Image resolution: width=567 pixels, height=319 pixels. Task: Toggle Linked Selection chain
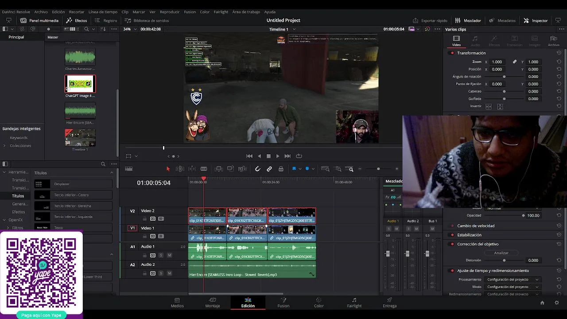(269, 169)
